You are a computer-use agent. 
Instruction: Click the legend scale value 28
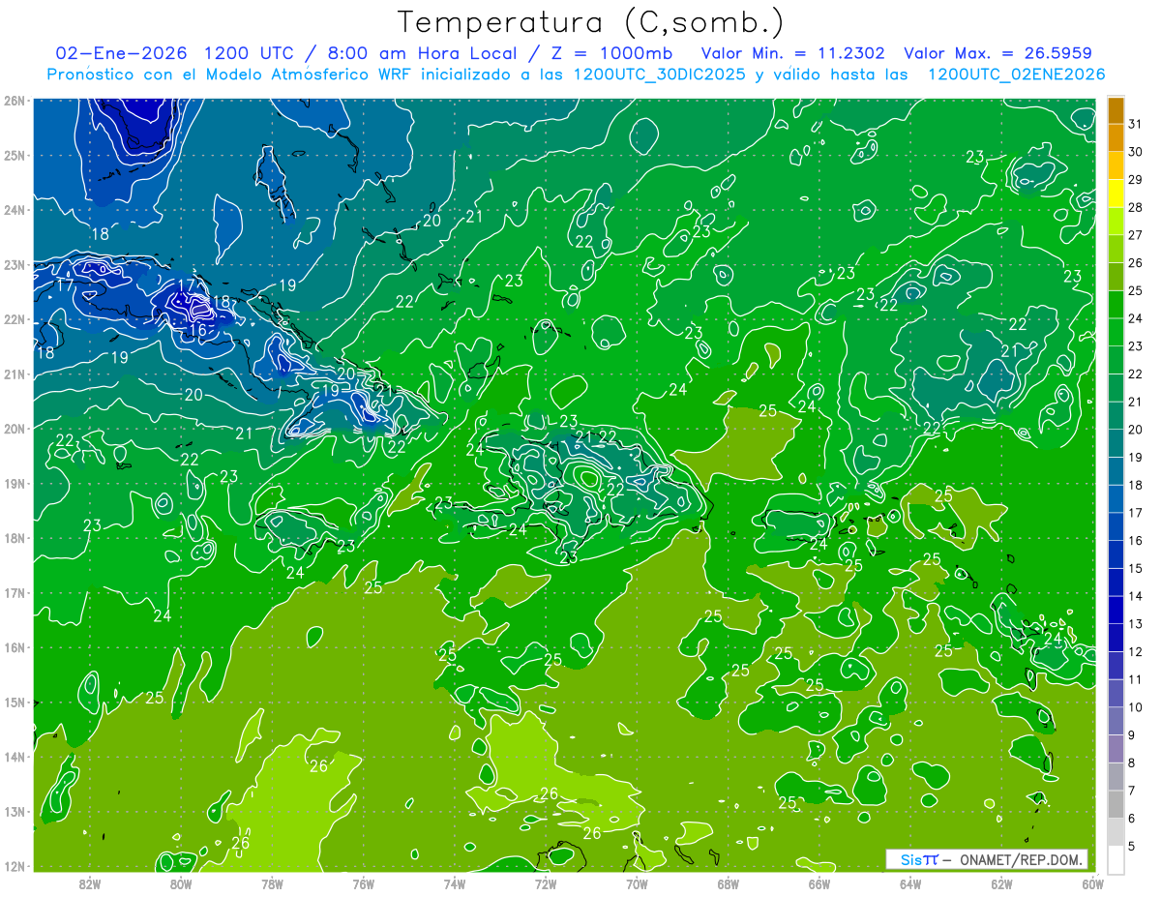tap(1136, 207)
